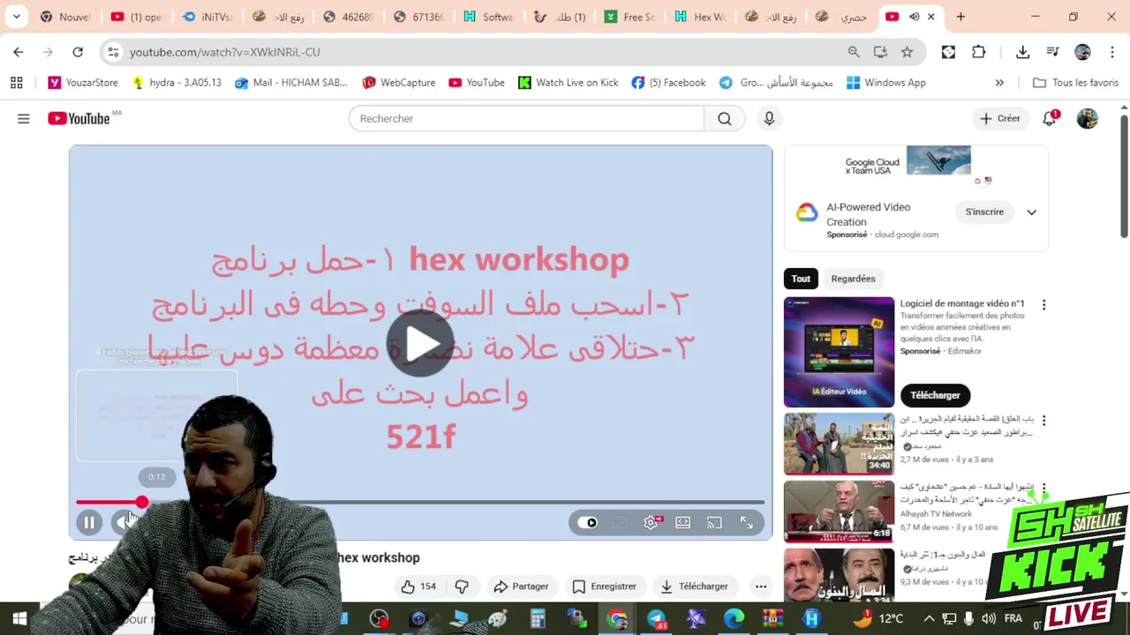This screenshot has width=1130, height=635.
Task: Select the Tout filter chip
Action: [x=801, y=279]
